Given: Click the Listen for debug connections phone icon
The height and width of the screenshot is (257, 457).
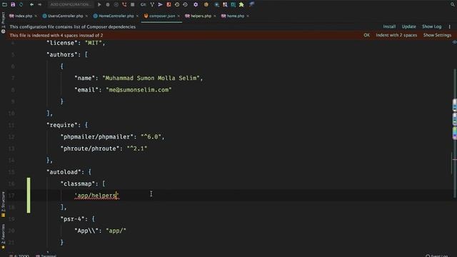Looking at the screenshot, I should tap(124, 4).
